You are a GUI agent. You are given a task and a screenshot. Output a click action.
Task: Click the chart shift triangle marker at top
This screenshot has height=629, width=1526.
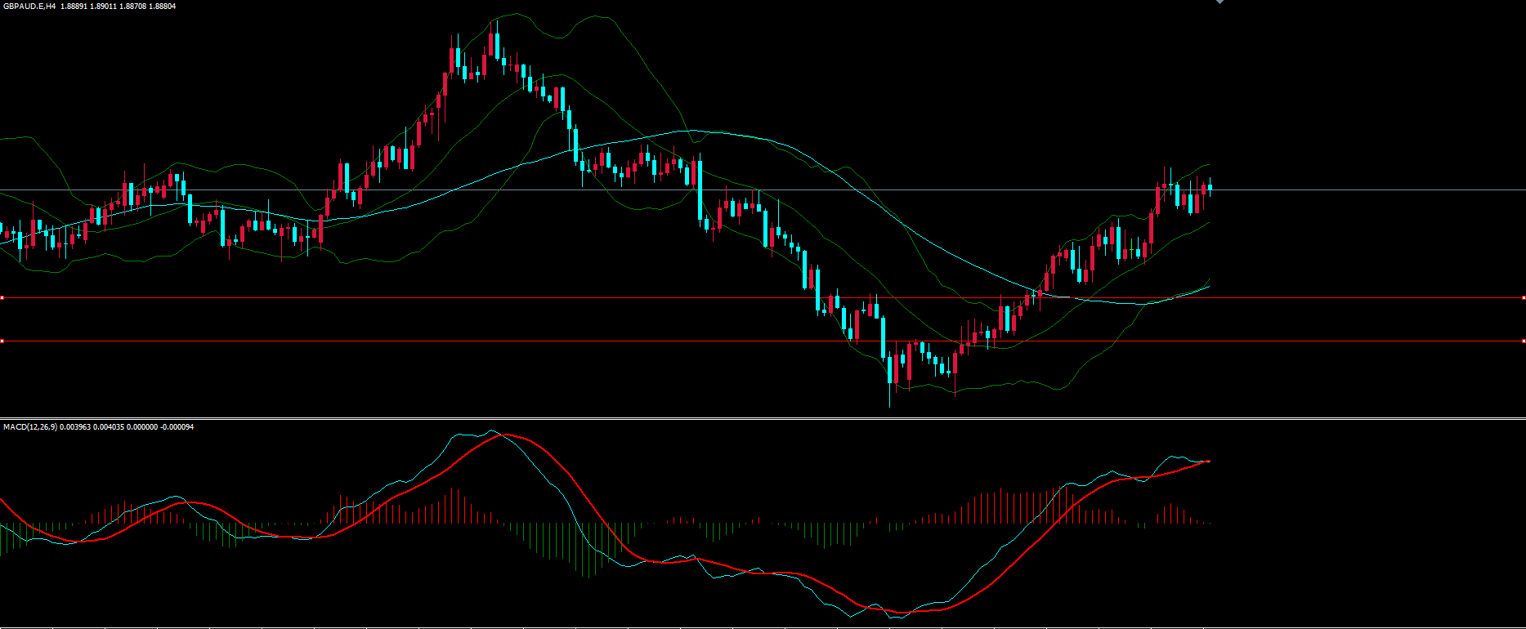point(1220,2)
